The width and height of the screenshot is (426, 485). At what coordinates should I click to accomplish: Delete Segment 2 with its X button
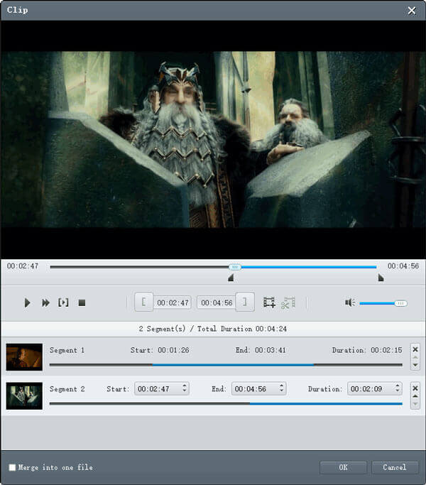415,388
